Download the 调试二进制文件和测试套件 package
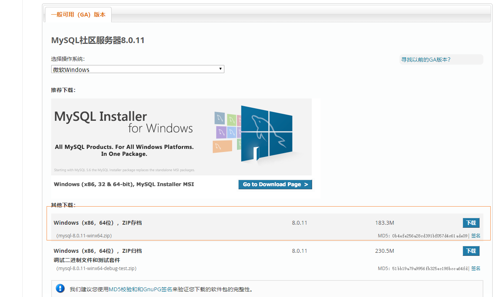The width and height of the screenshot is (503, 297). pyautogui.click(x=471, y=250)
